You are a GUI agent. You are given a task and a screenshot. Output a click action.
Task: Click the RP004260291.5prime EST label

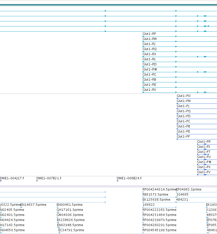[160, 225]
